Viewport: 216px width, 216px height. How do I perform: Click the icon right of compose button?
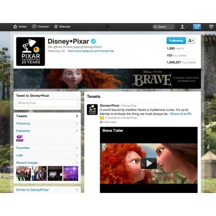click(x=211, y=27)
